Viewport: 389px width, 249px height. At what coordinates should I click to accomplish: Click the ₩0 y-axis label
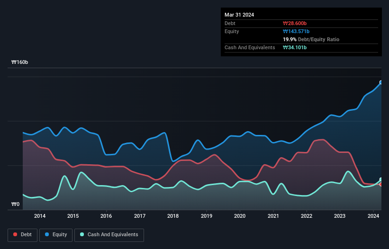coord(15,204)
